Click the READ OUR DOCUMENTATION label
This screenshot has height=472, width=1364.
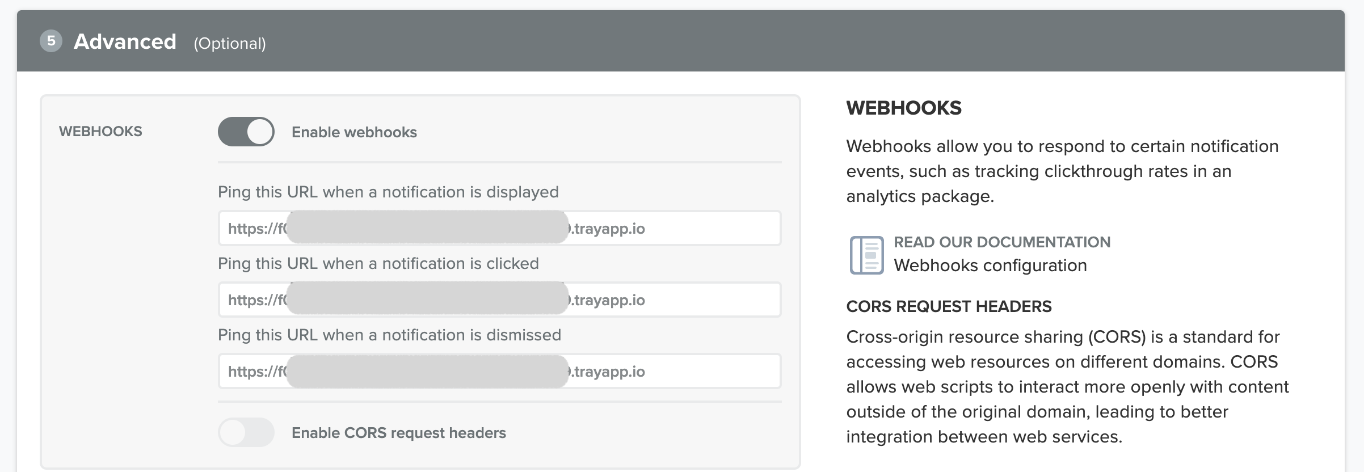(1002, 242)
